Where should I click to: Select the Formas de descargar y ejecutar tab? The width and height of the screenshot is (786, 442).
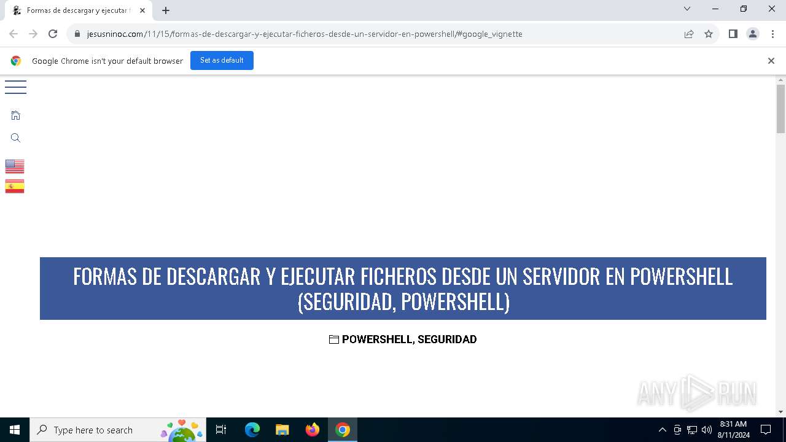coord(79,10)
